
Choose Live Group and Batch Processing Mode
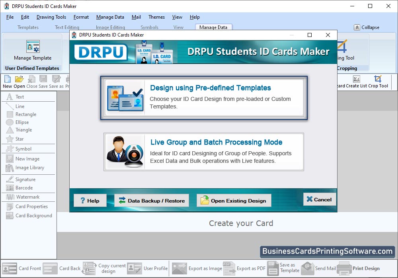tap(204, 152)
